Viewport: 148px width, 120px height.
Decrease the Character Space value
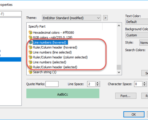point(144,85)
